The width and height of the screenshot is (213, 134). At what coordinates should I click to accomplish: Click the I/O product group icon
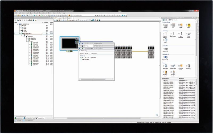point(174,25)
